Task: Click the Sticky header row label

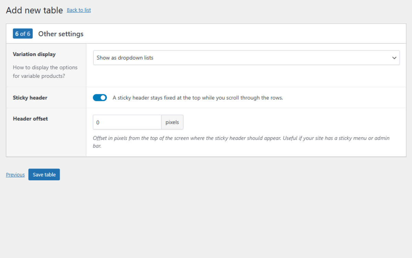Action: [30, 98]
